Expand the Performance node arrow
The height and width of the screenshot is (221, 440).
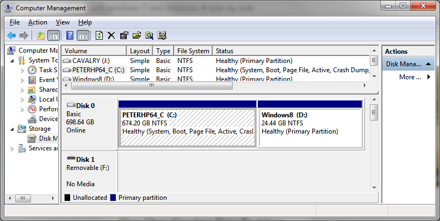[22, 110]
